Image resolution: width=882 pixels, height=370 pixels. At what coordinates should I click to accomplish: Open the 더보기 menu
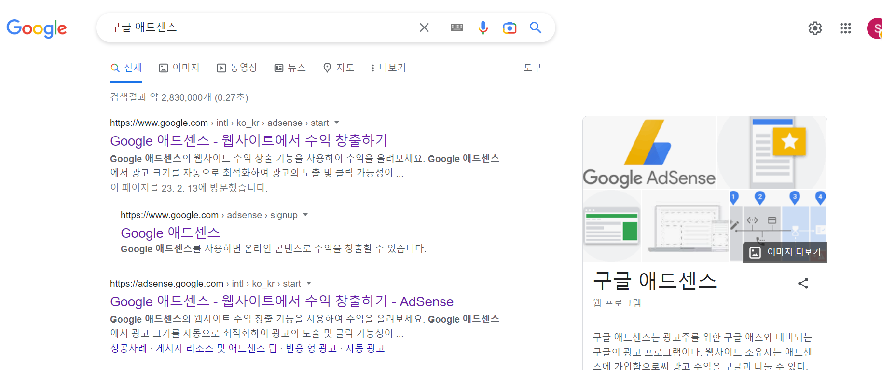coord(388,68)
